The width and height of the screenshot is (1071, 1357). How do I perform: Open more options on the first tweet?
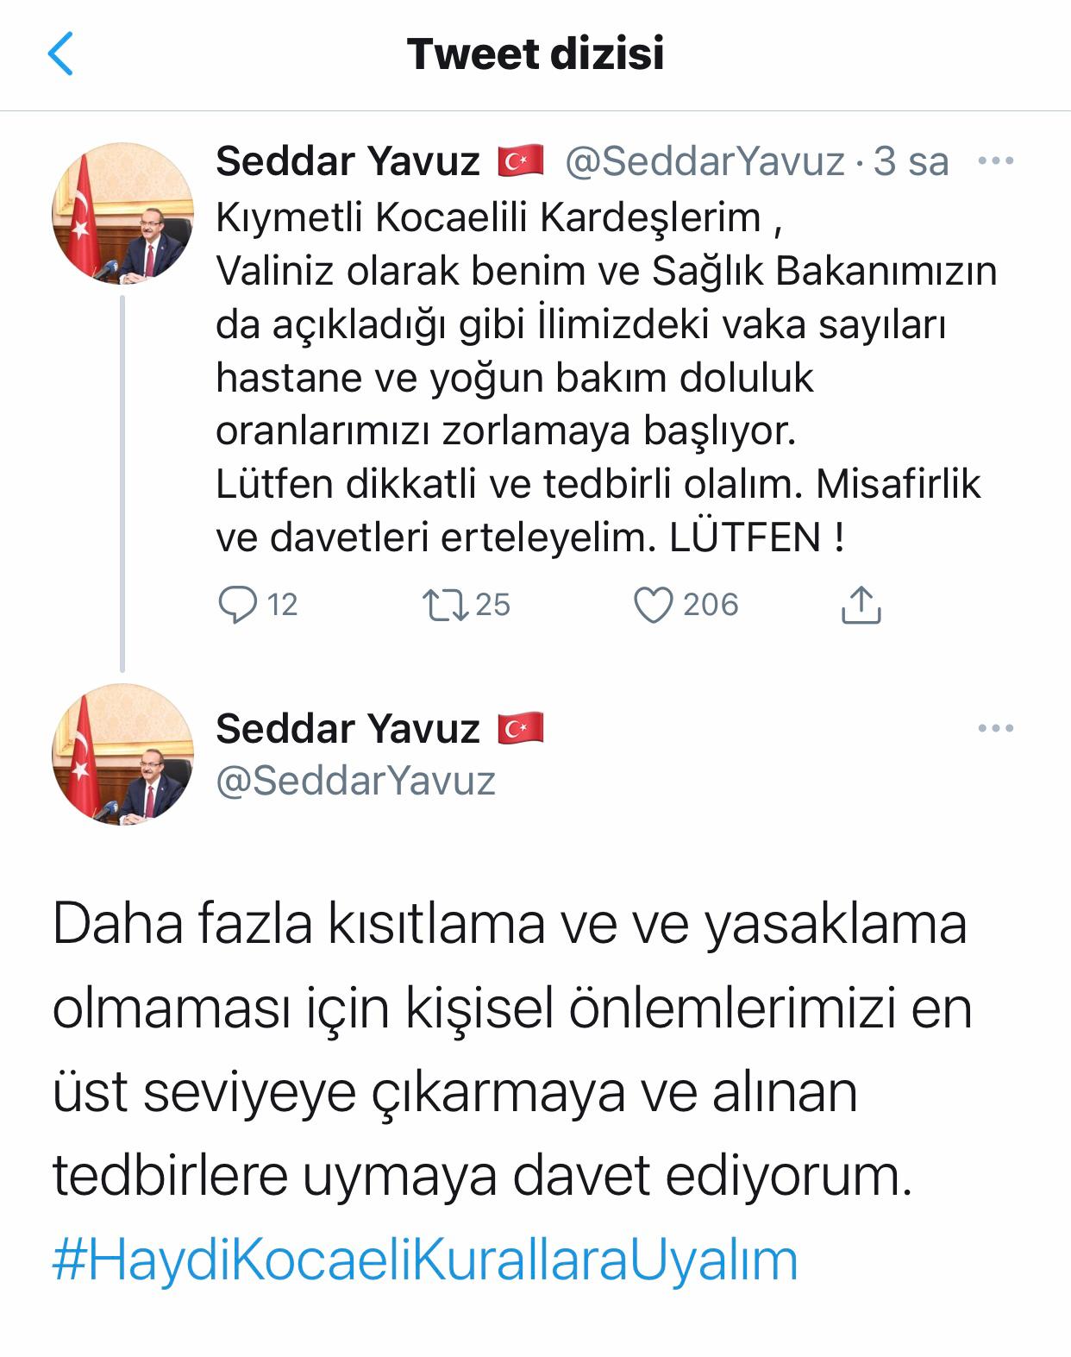[996, 161]
